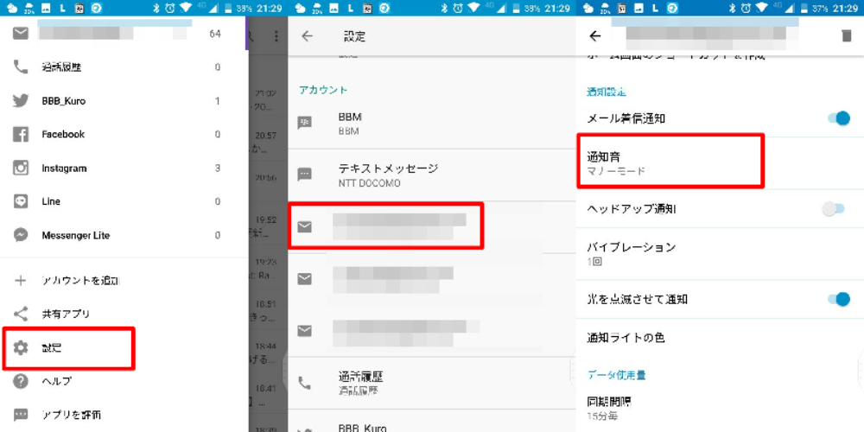Viewport: 864px width, 432px height.
Task: Open the Messenger Lite entry
Action: tap(75, 235)
